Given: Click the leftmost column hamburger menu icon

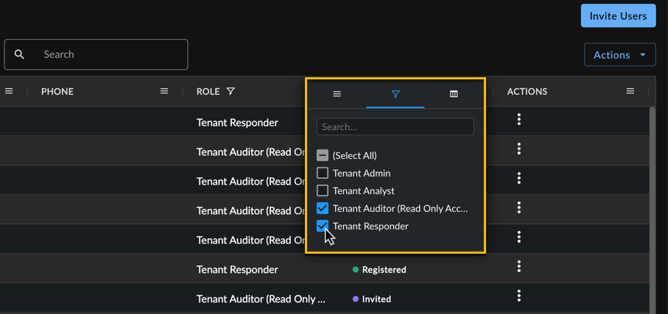Looking at the screenshot, I should 9,91.
